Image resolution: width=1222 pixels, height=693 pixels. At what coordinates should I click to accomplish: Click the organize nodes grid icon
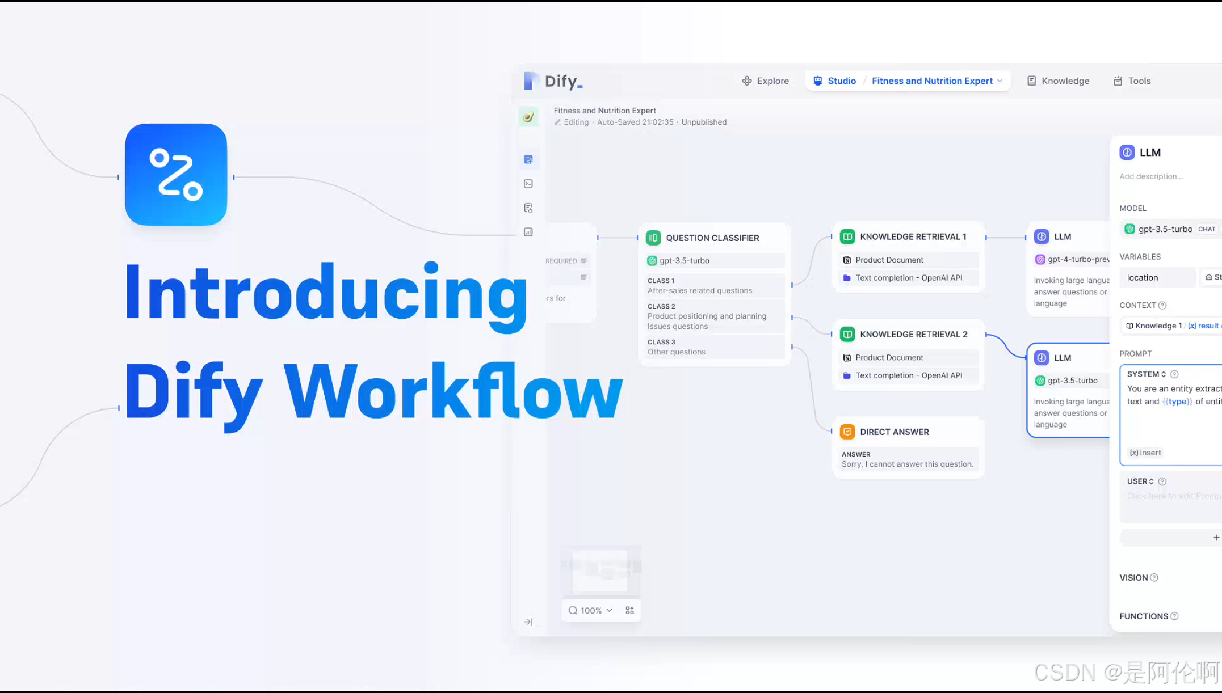(x=629, y=610)
